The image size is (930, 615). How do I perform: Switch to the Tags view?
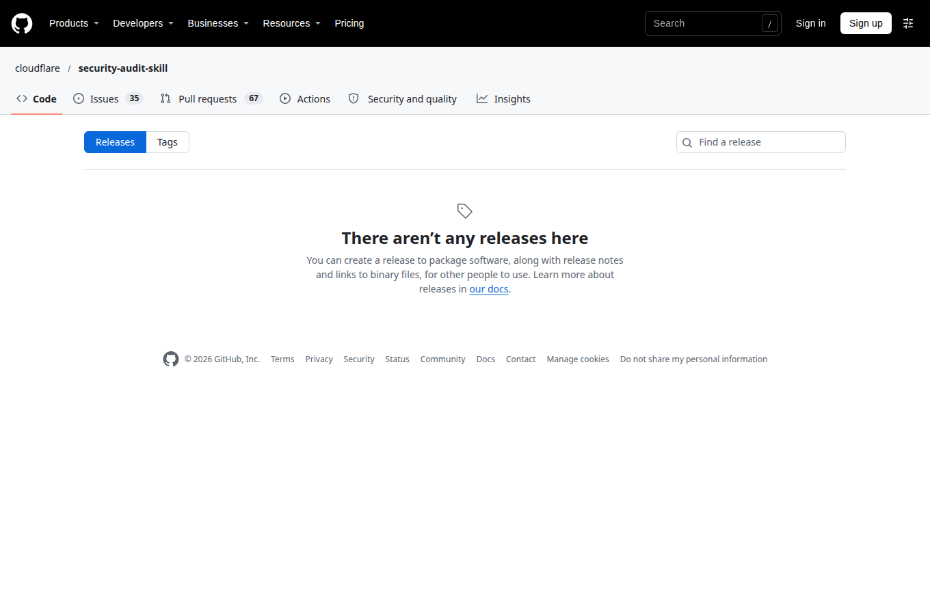tap(168, 142)
